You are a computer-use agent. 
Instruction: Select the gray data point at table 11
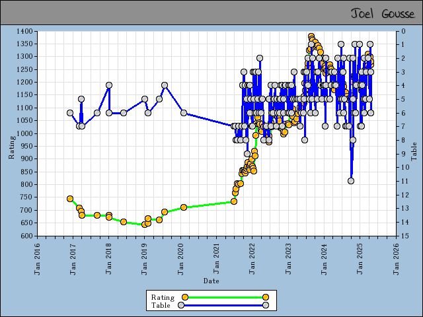click(351, 181)
